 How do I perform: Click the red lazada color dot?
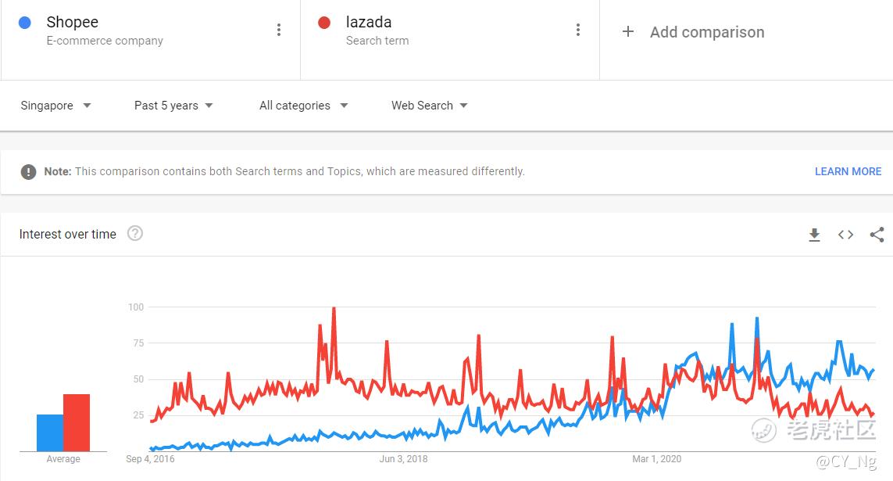coord(324,23)
